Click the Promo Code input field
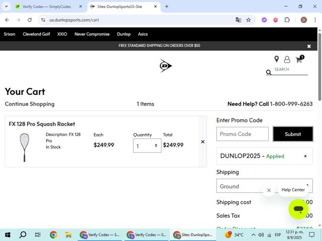 (x=243, y=134)
